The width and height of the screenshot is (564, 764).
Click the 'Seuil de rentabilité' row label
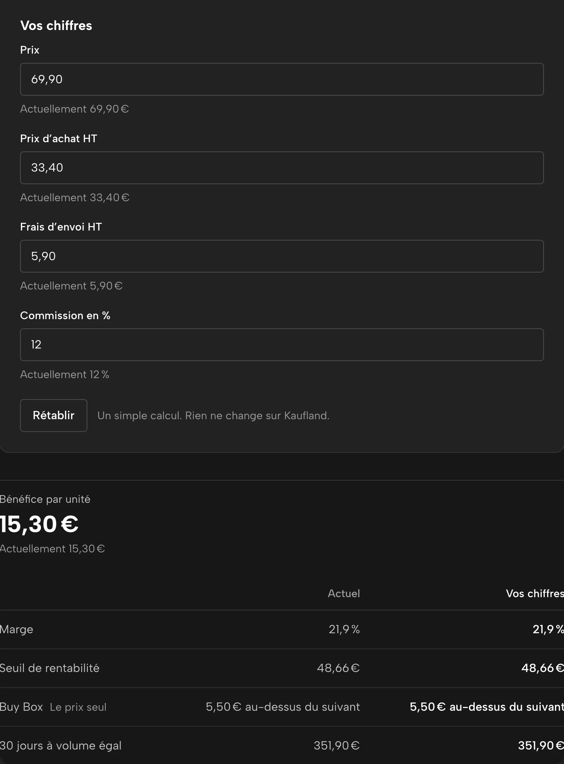click(50, 668)
